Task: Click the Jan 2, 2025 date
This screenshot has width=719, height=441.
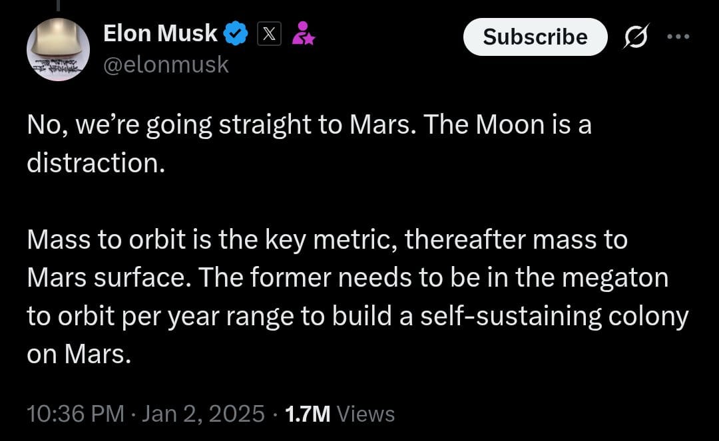Action: tap(203, 414)
